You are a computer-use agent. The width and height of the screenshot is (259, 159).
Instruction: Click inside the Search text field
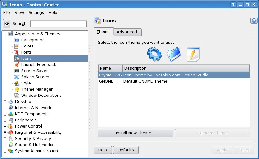tap(58, 24)
